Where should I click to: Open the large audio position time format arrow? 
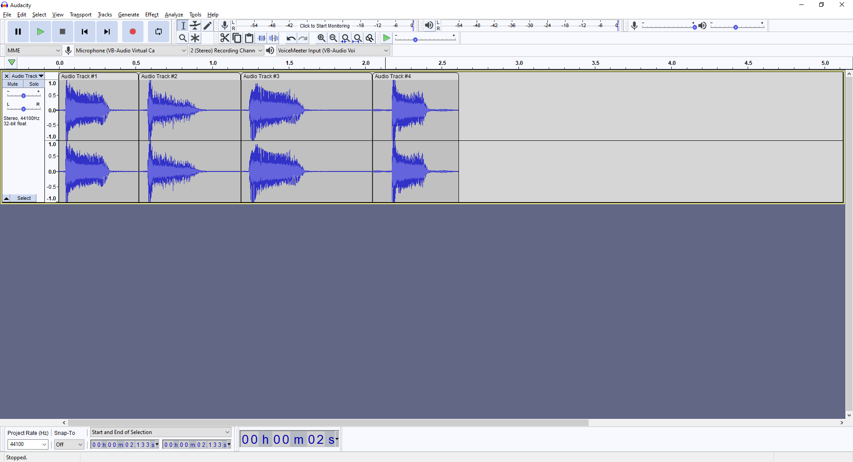click(337, 439)
